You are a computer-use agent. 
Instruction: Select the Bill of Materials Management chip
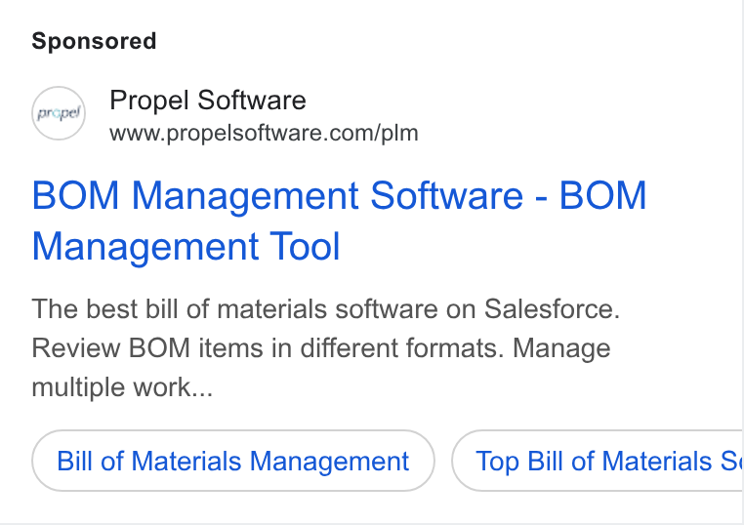click(x=233, y=461)
